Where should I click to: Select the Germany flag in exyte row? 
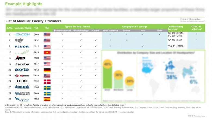(47, 70)
